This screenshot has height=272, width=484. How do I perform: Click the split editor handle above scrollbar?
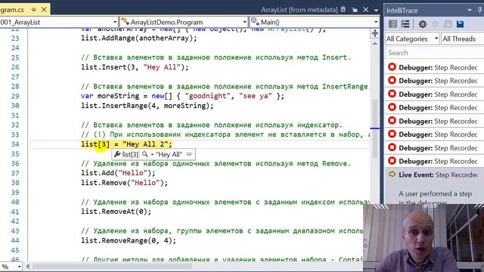[375, 33]
